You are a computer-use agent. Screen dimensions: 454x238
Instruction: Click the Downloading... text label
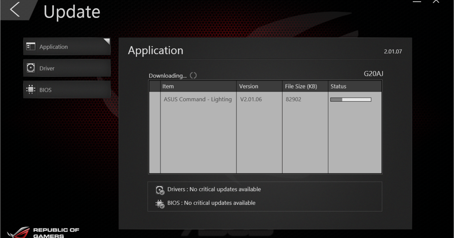(168, 76)
